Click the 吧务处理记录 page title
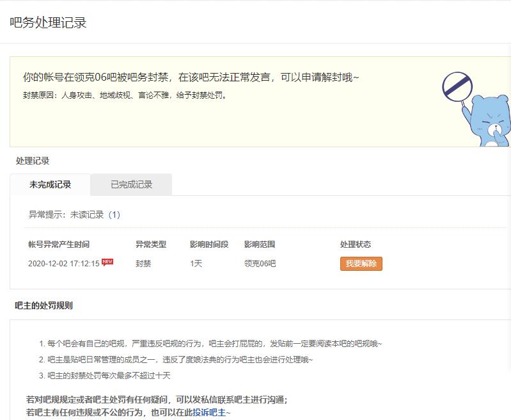511x420 pixels. pos(48,22)
